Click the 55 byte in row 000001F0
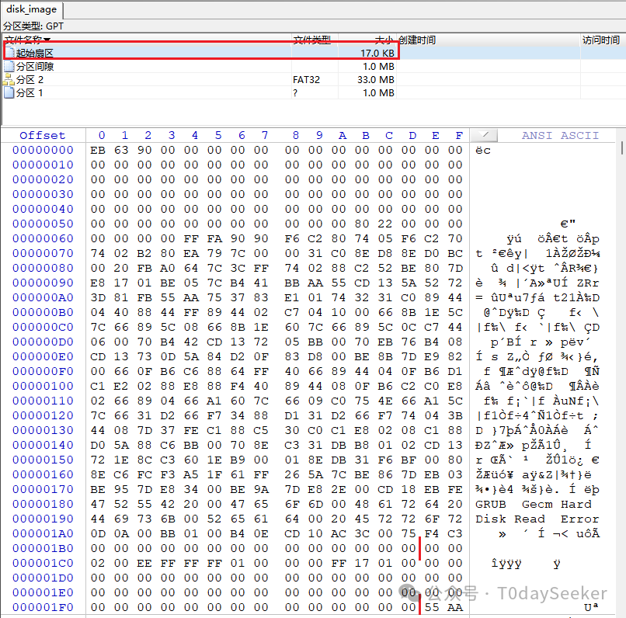This screenshot has height=618, width=626. [x=432, y=608]
